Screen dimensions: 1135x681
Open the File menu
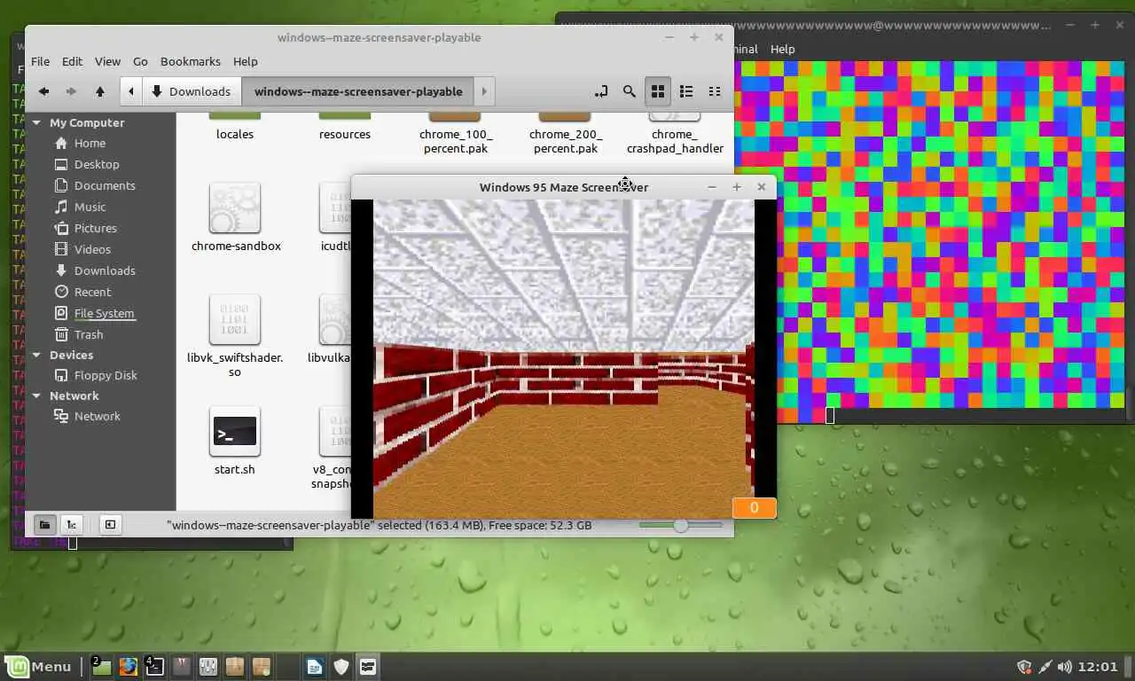[40, 61]
